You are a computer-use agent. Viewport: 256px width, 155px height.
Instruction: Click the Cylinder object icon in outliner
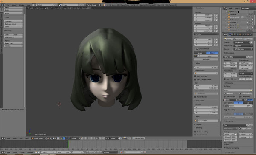pos(229,22)
